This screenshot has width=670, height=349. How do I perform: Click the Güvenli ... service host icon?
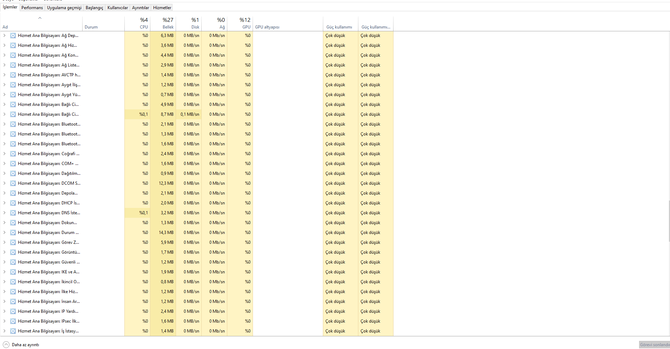tap(13, 262)
